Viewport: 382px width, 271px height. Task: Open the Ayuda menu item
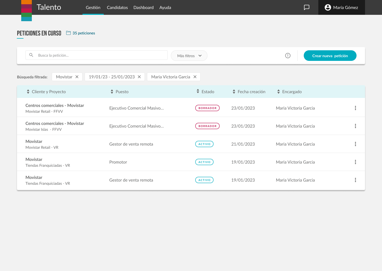[x=165, y=7]
